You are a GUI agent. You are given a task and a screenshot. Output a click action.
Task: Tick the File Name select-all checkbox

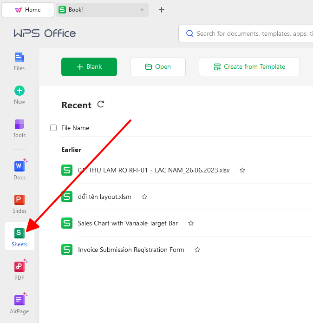(53, 128)
